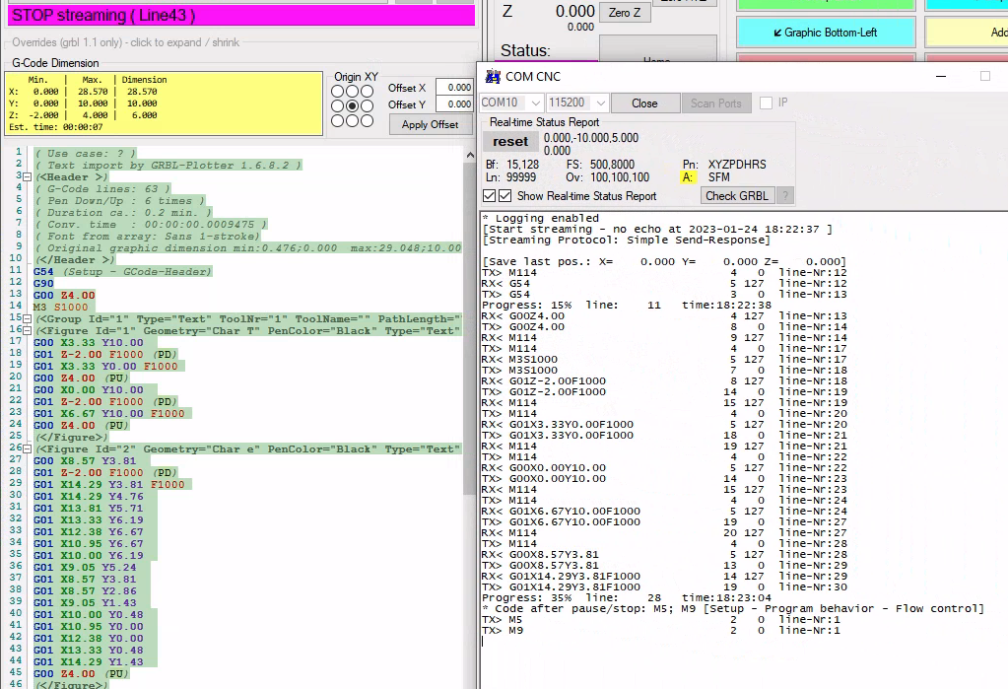
Task: Collapse the Header fold in G-code editor
Action: tap(27, 176)
